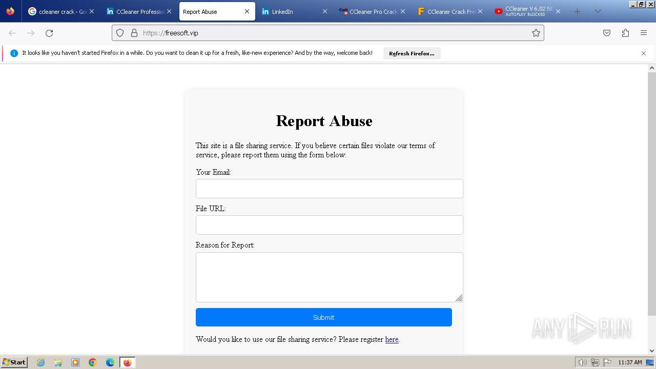Screen dimensions: 656x369
Task: Click the Your Email label
Action: (x=213, y=172)
